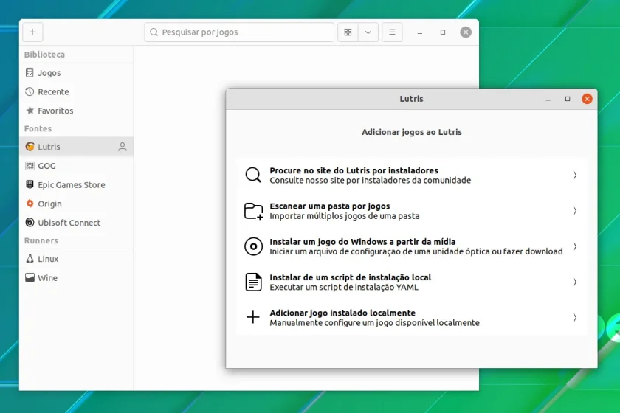This screenshot has width=620, height=413.
Task: Click the magnifier icon in the add-games dialog
Action: click(253, 175)
